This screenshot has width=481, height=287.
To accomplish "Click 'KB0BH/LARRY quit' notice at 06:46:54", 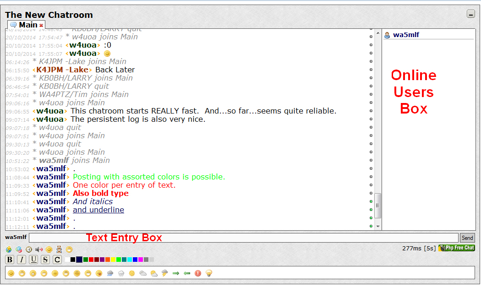I will 71,87.
